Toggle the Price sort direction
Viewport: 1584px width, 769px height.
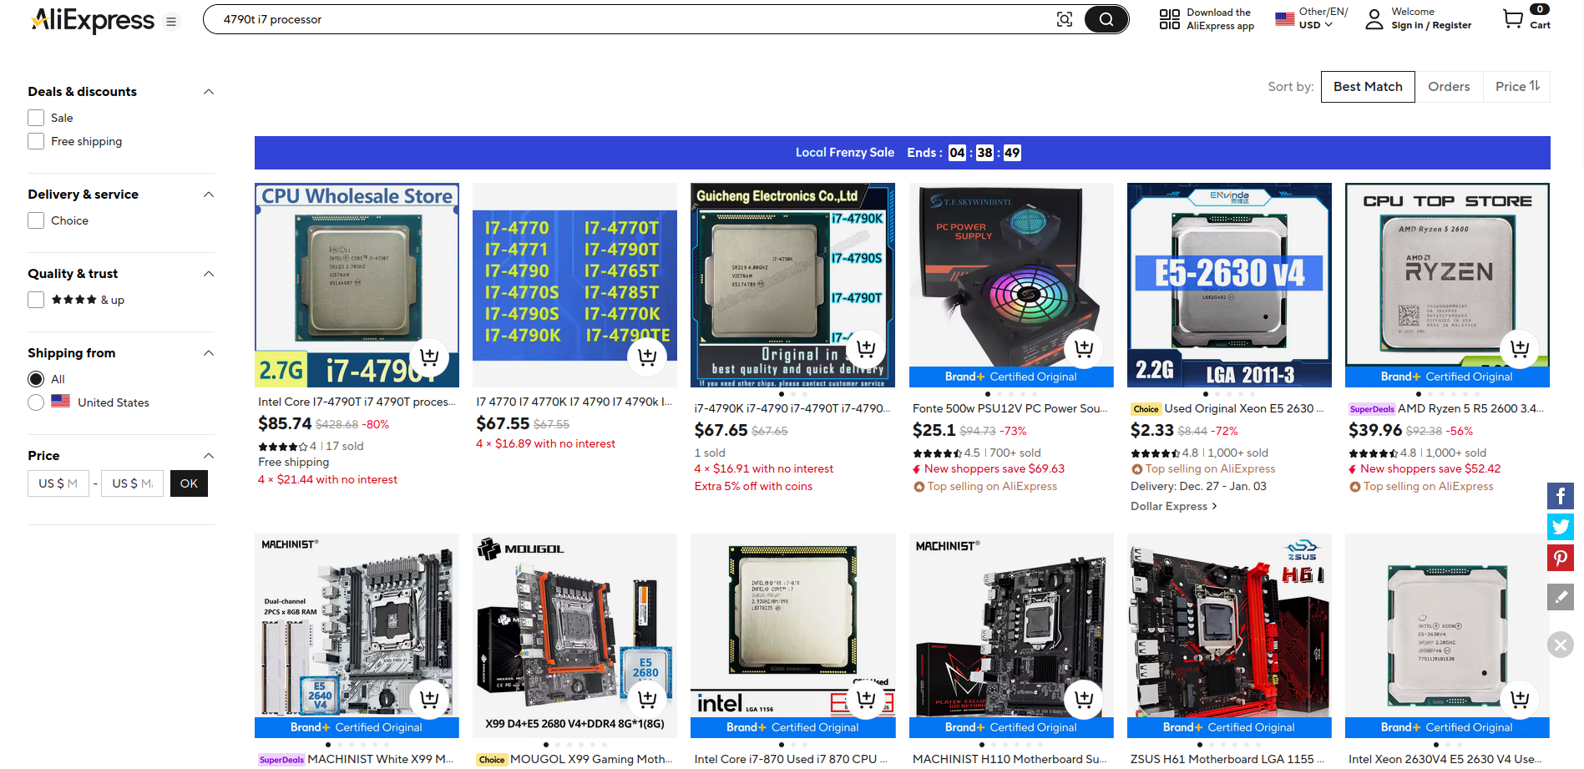pyautogui.click(x=1516, y=87)
